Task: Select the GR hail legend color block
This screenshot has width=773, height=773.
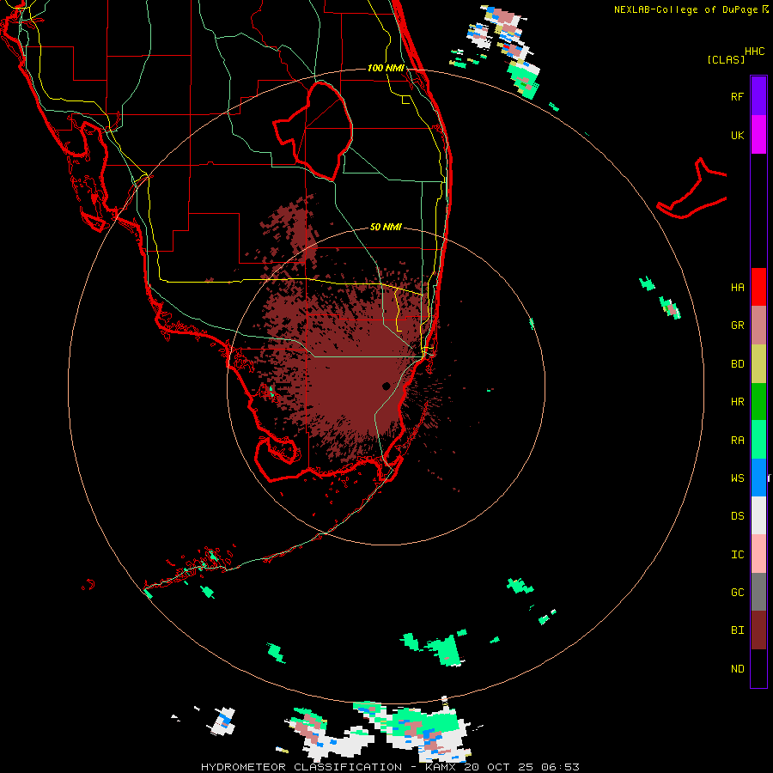Action: (x=758, y=326)
